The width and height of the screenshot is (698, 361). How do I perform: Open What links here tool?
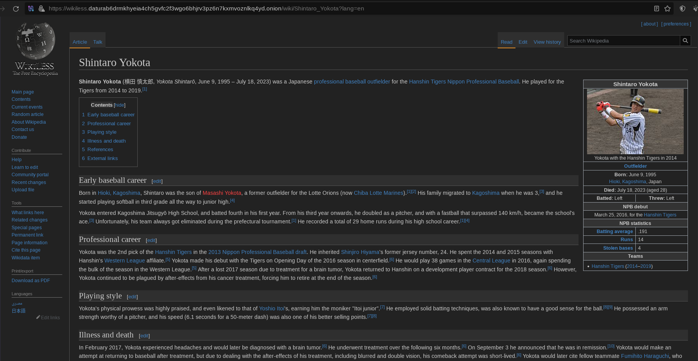pyautogui.click(x=28, y=213)
